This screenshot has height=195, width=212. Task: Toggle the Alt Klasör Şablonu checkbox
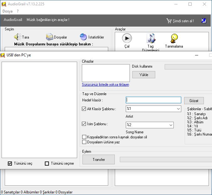pos(84,109)
